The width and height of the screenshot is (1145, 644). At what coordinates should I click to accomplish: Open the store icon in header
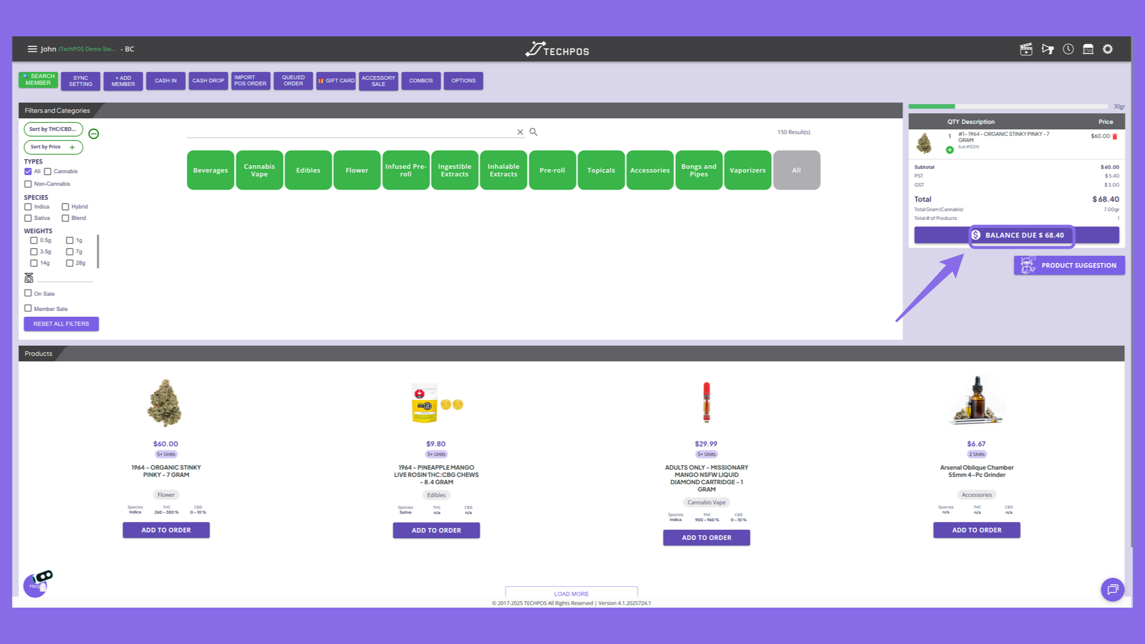(1088, 49)
